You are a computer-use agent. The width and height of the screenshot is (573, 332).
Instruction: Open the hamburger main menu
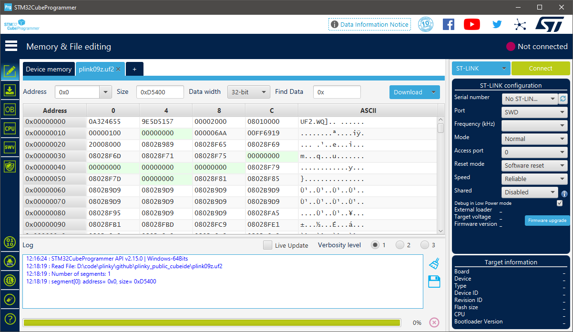[x=11, y=46]
